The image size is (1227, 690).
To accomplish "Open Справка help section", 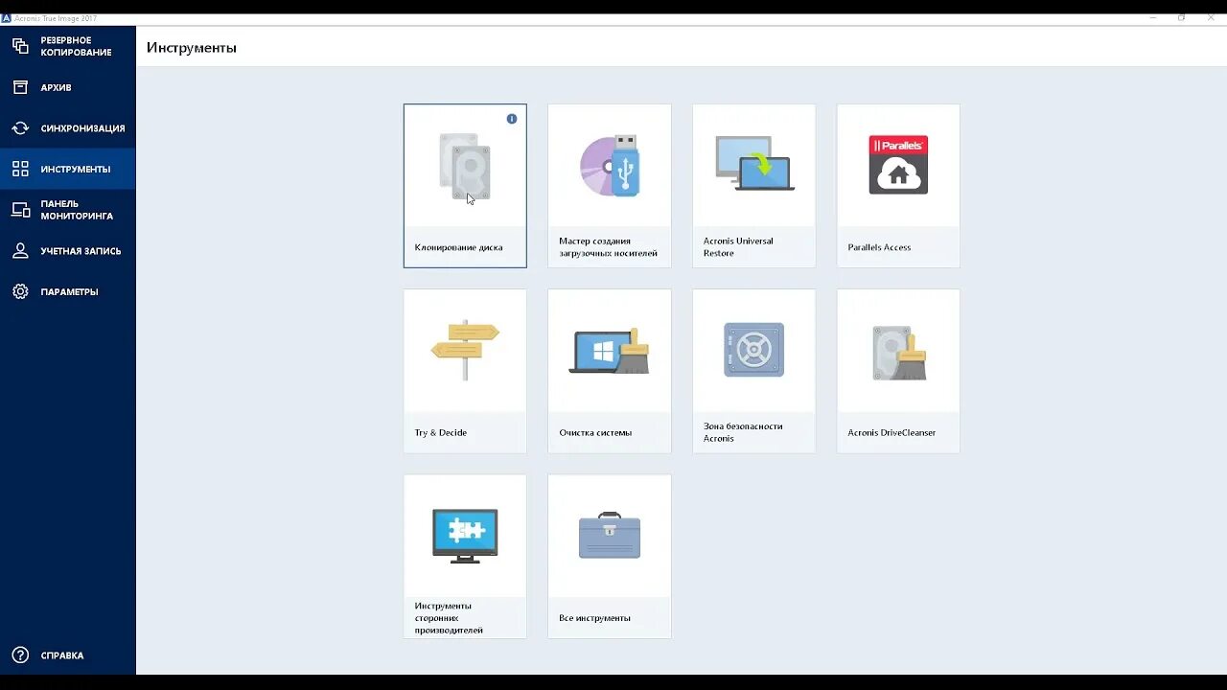I will (x=61, y=655).
